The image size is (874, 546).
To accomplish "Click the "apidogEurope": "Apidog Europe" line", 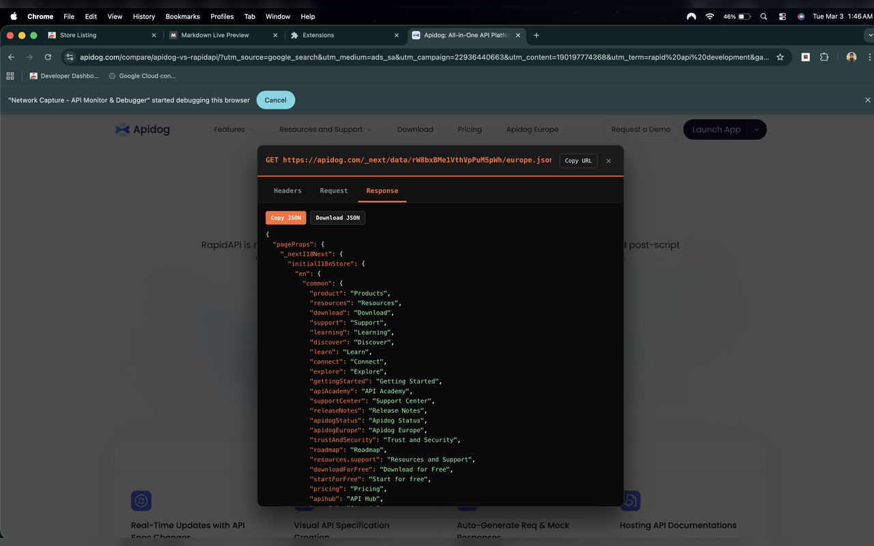I will [369, 430].
